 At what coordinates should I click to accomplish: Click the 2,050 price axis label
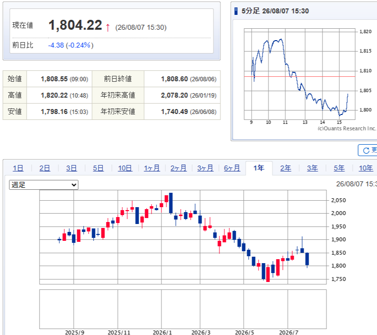coord(338,200)
